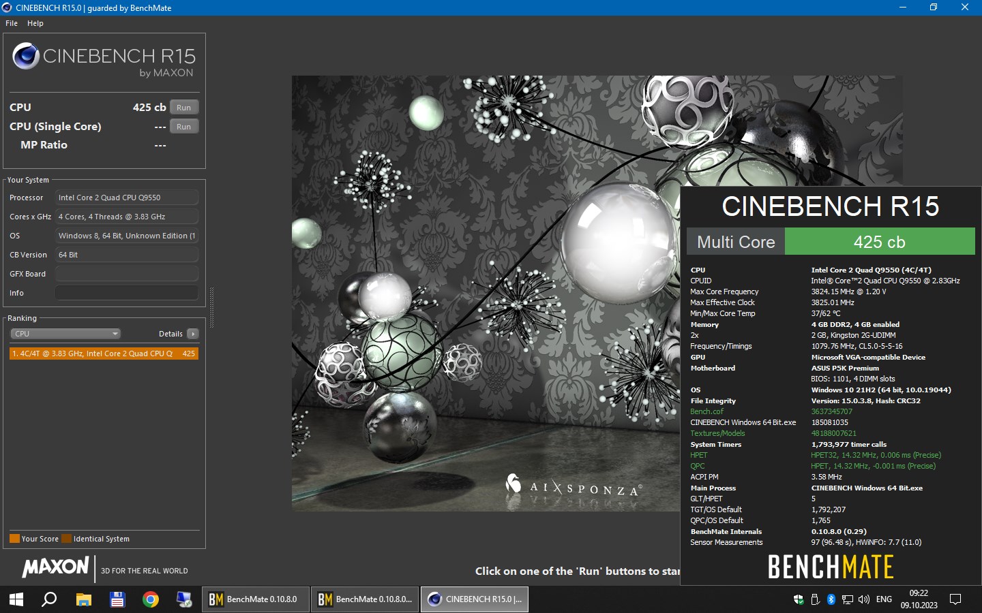Click the CB Version field
This screenshot has width=982, height=613.
(127, 255)
